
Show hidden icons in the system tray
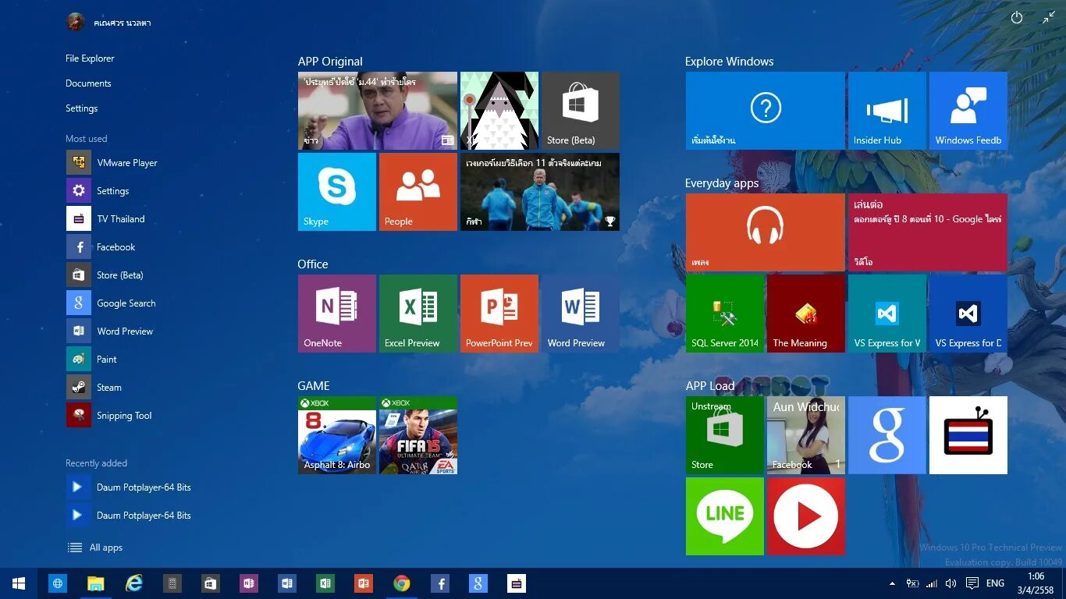click(x=892, y=583)
